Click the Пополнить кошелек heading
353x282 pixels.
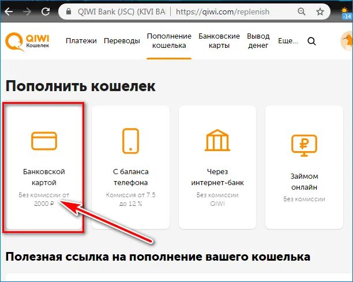(x=80, y=86)
